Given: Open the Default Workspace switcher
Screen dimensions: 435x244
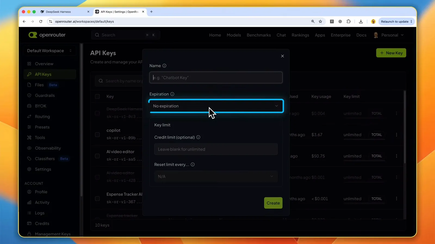Looking at the screenshot, I should [x=49, y=51].
